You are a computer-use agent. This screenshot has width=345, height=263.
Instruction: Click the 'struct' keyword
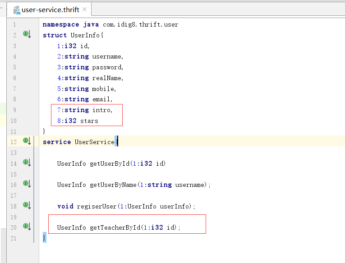click(55, 35)
